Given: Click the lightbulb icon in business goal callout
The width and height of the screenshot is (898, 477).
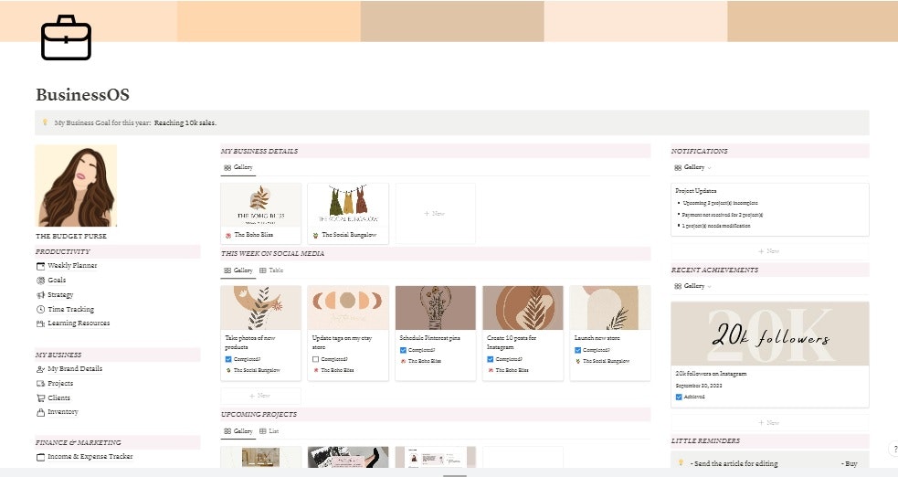Looking at the screenshot, I should tap(46, 122).
